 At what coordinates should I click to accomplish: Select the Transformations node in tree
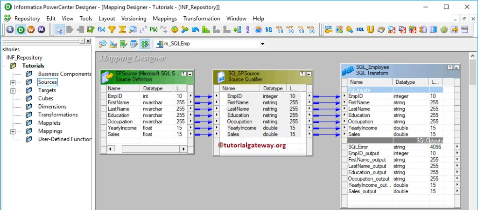pos(58,115)
